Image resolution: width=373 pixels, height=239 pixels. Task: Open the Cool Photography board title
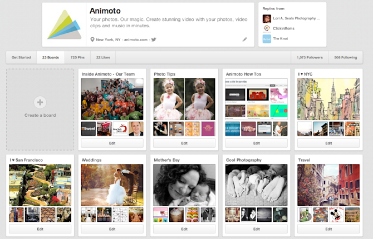click(244, 160)
